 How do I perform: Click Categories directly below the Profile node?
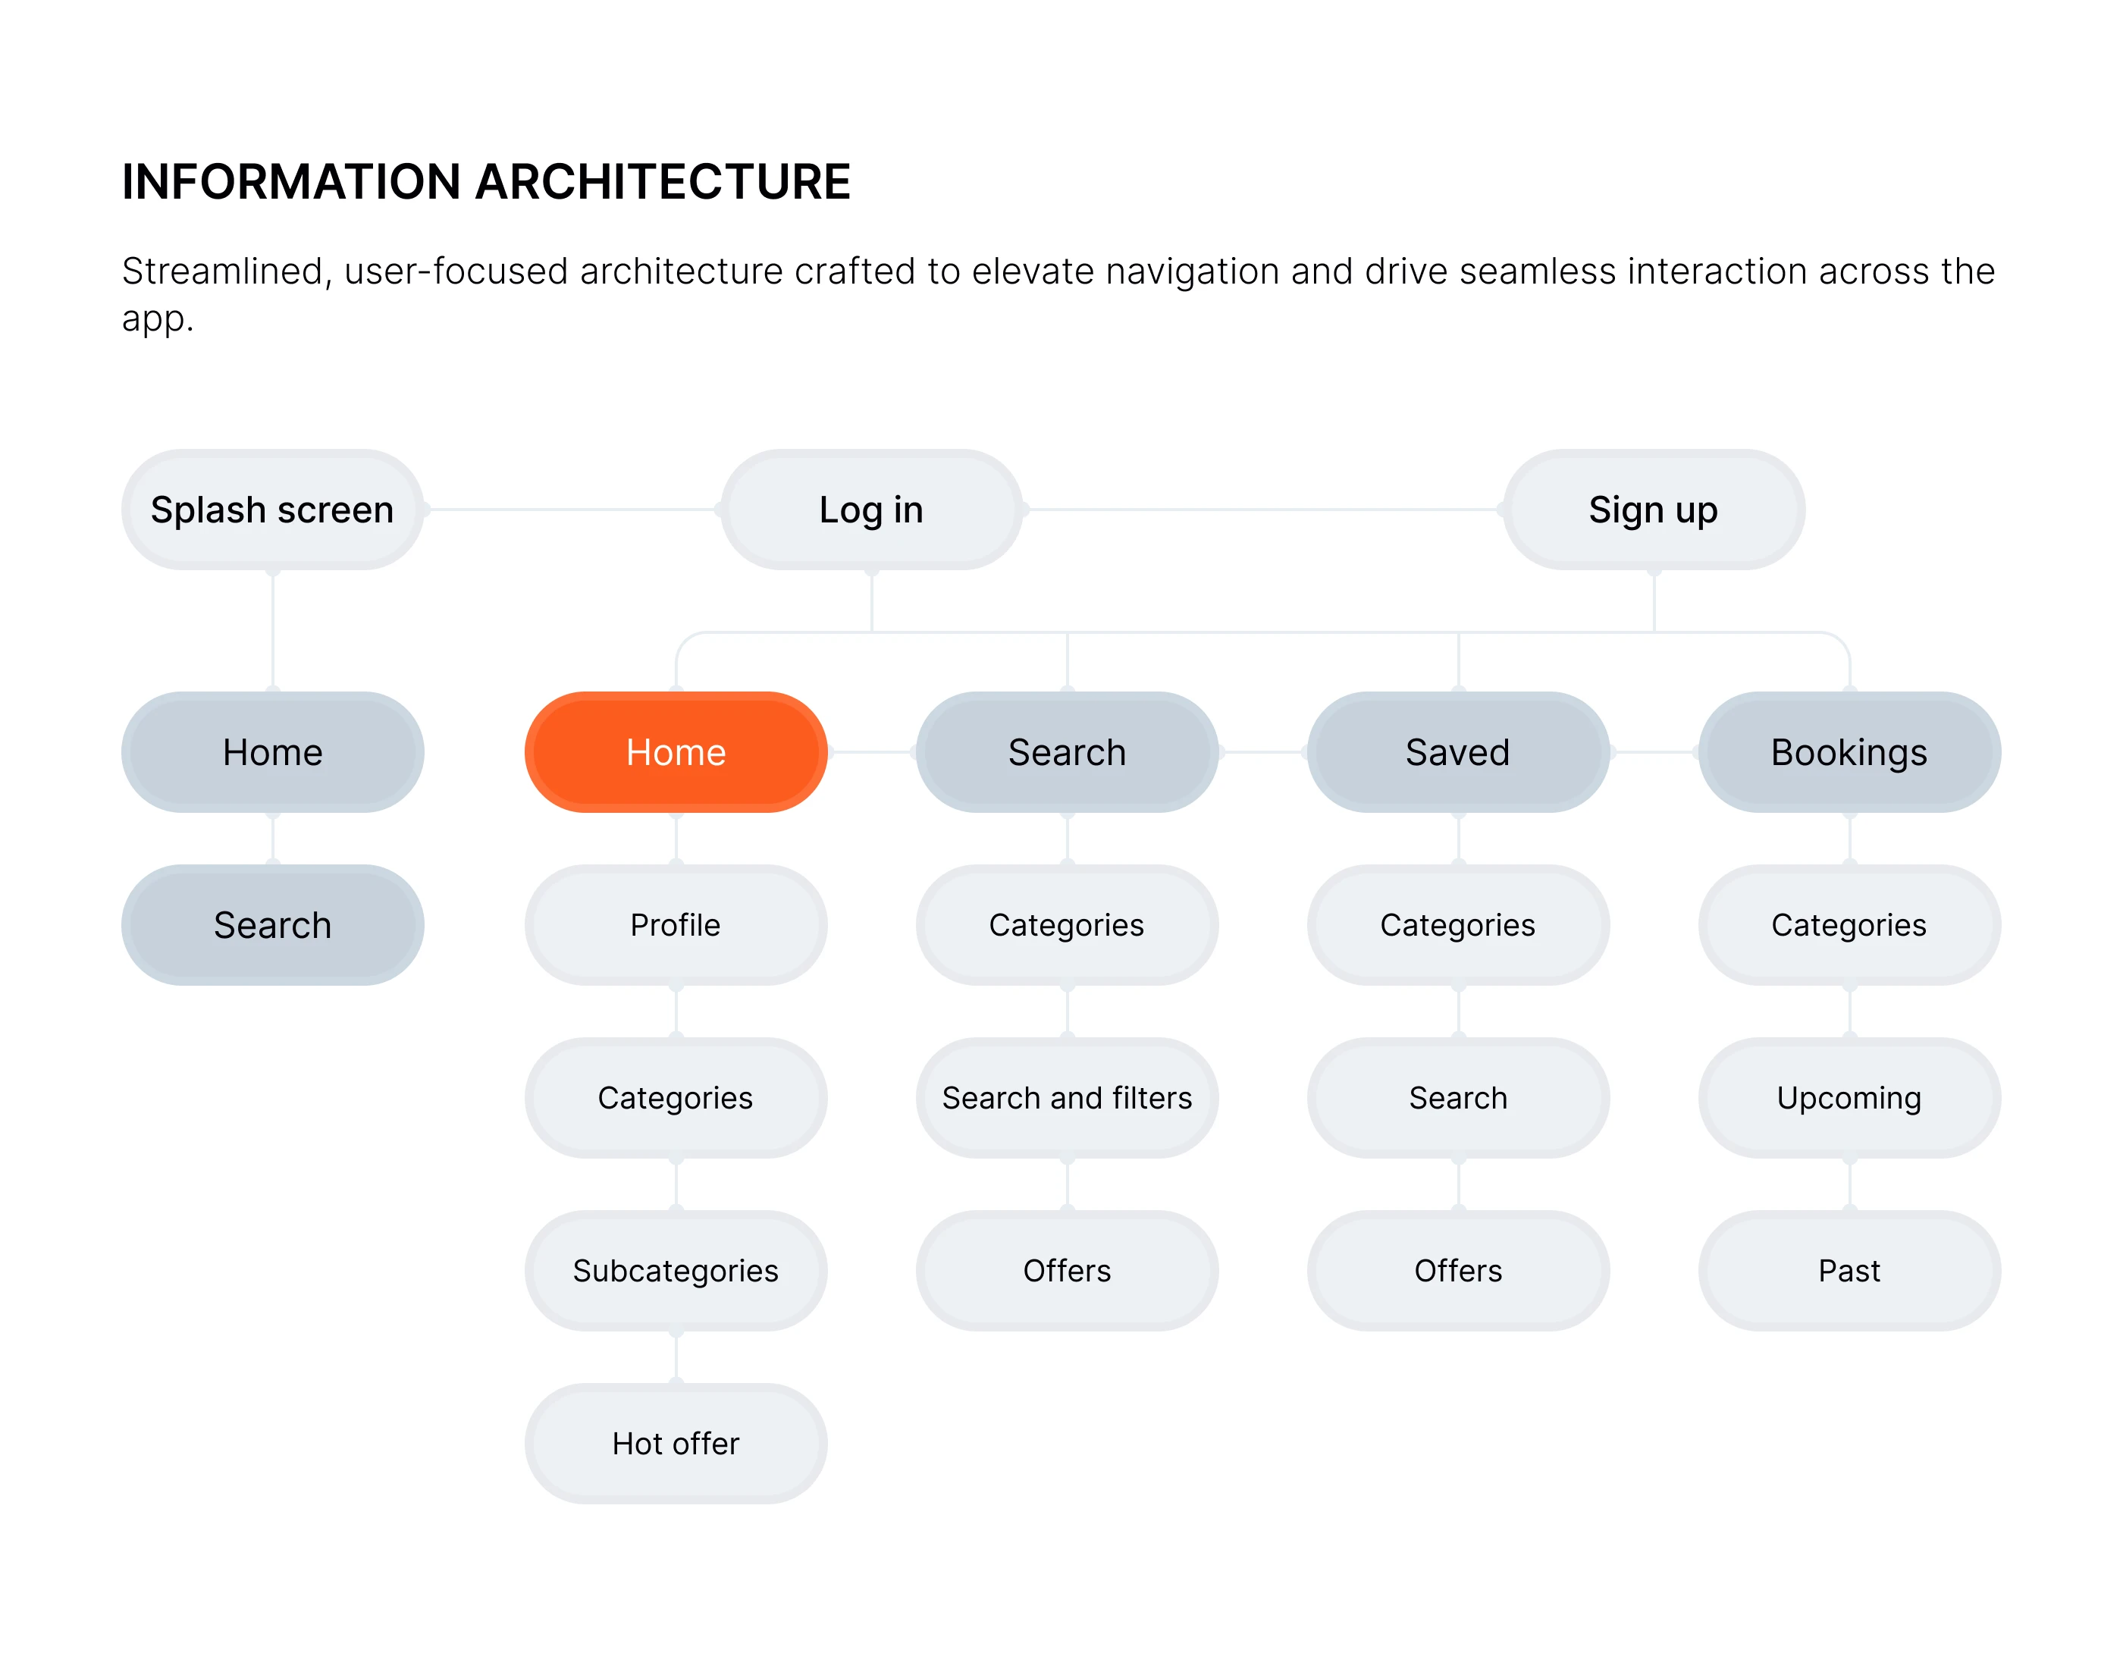click(x=676, y=1097)
